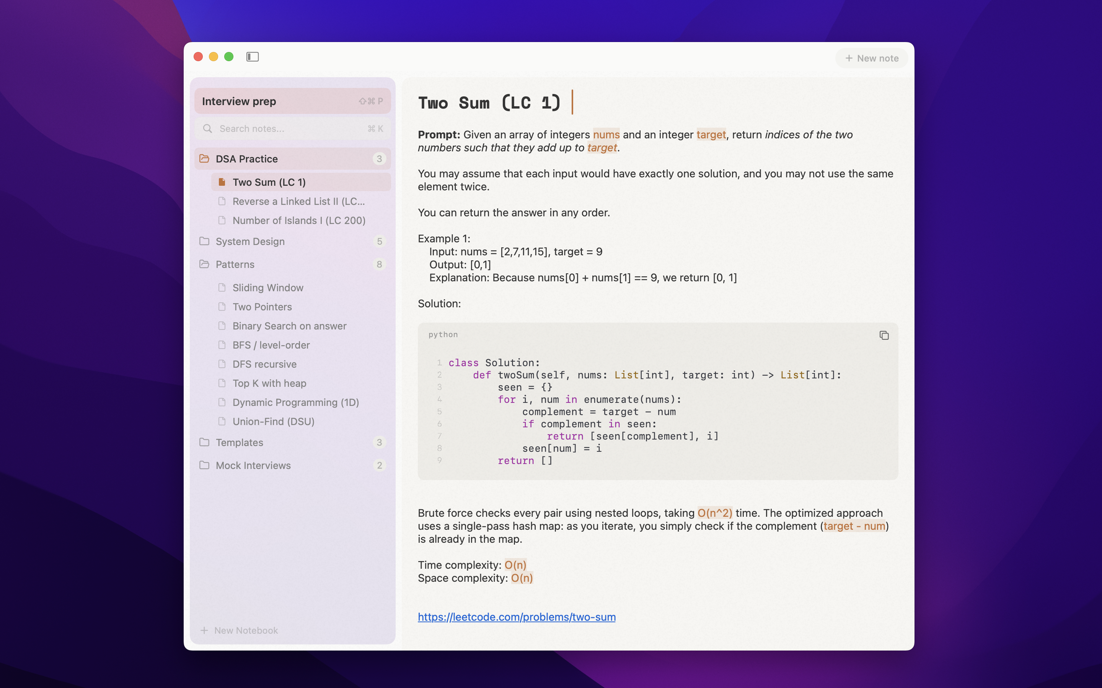Image resolution: width=1102 pixels, height=688 pixels.
Task: Click the BFS / level-order file icon
Action: (222, 345)
